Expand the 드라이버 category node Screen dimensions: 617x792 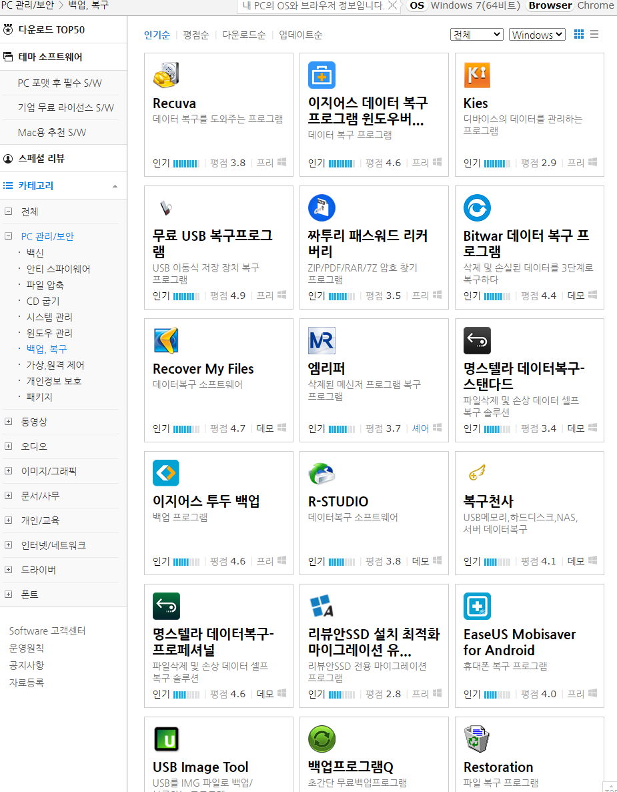pyautogui.click(x=8, y=570)
